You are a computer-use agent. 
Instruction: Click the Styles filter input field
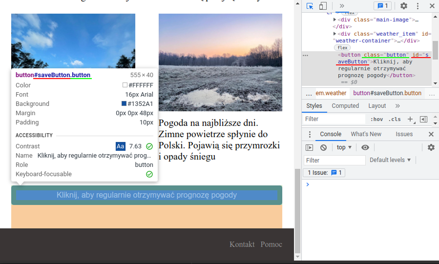(x=334, y=119)
